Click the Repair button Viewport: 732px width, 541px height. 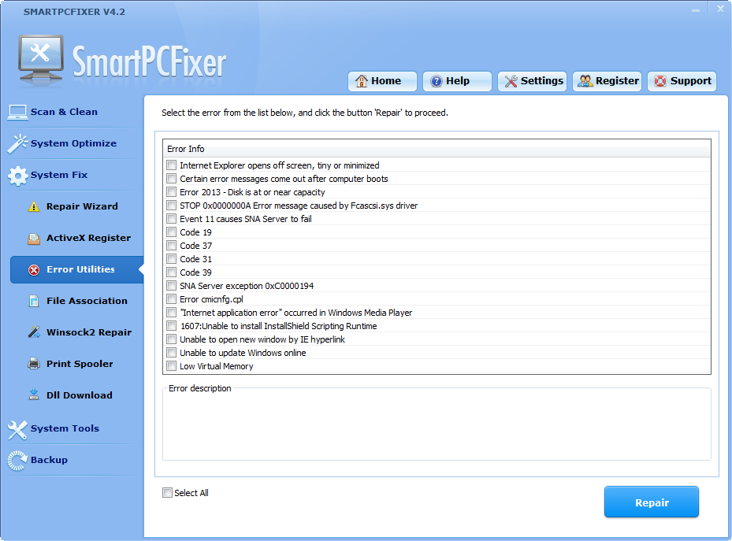coord(652,502)
